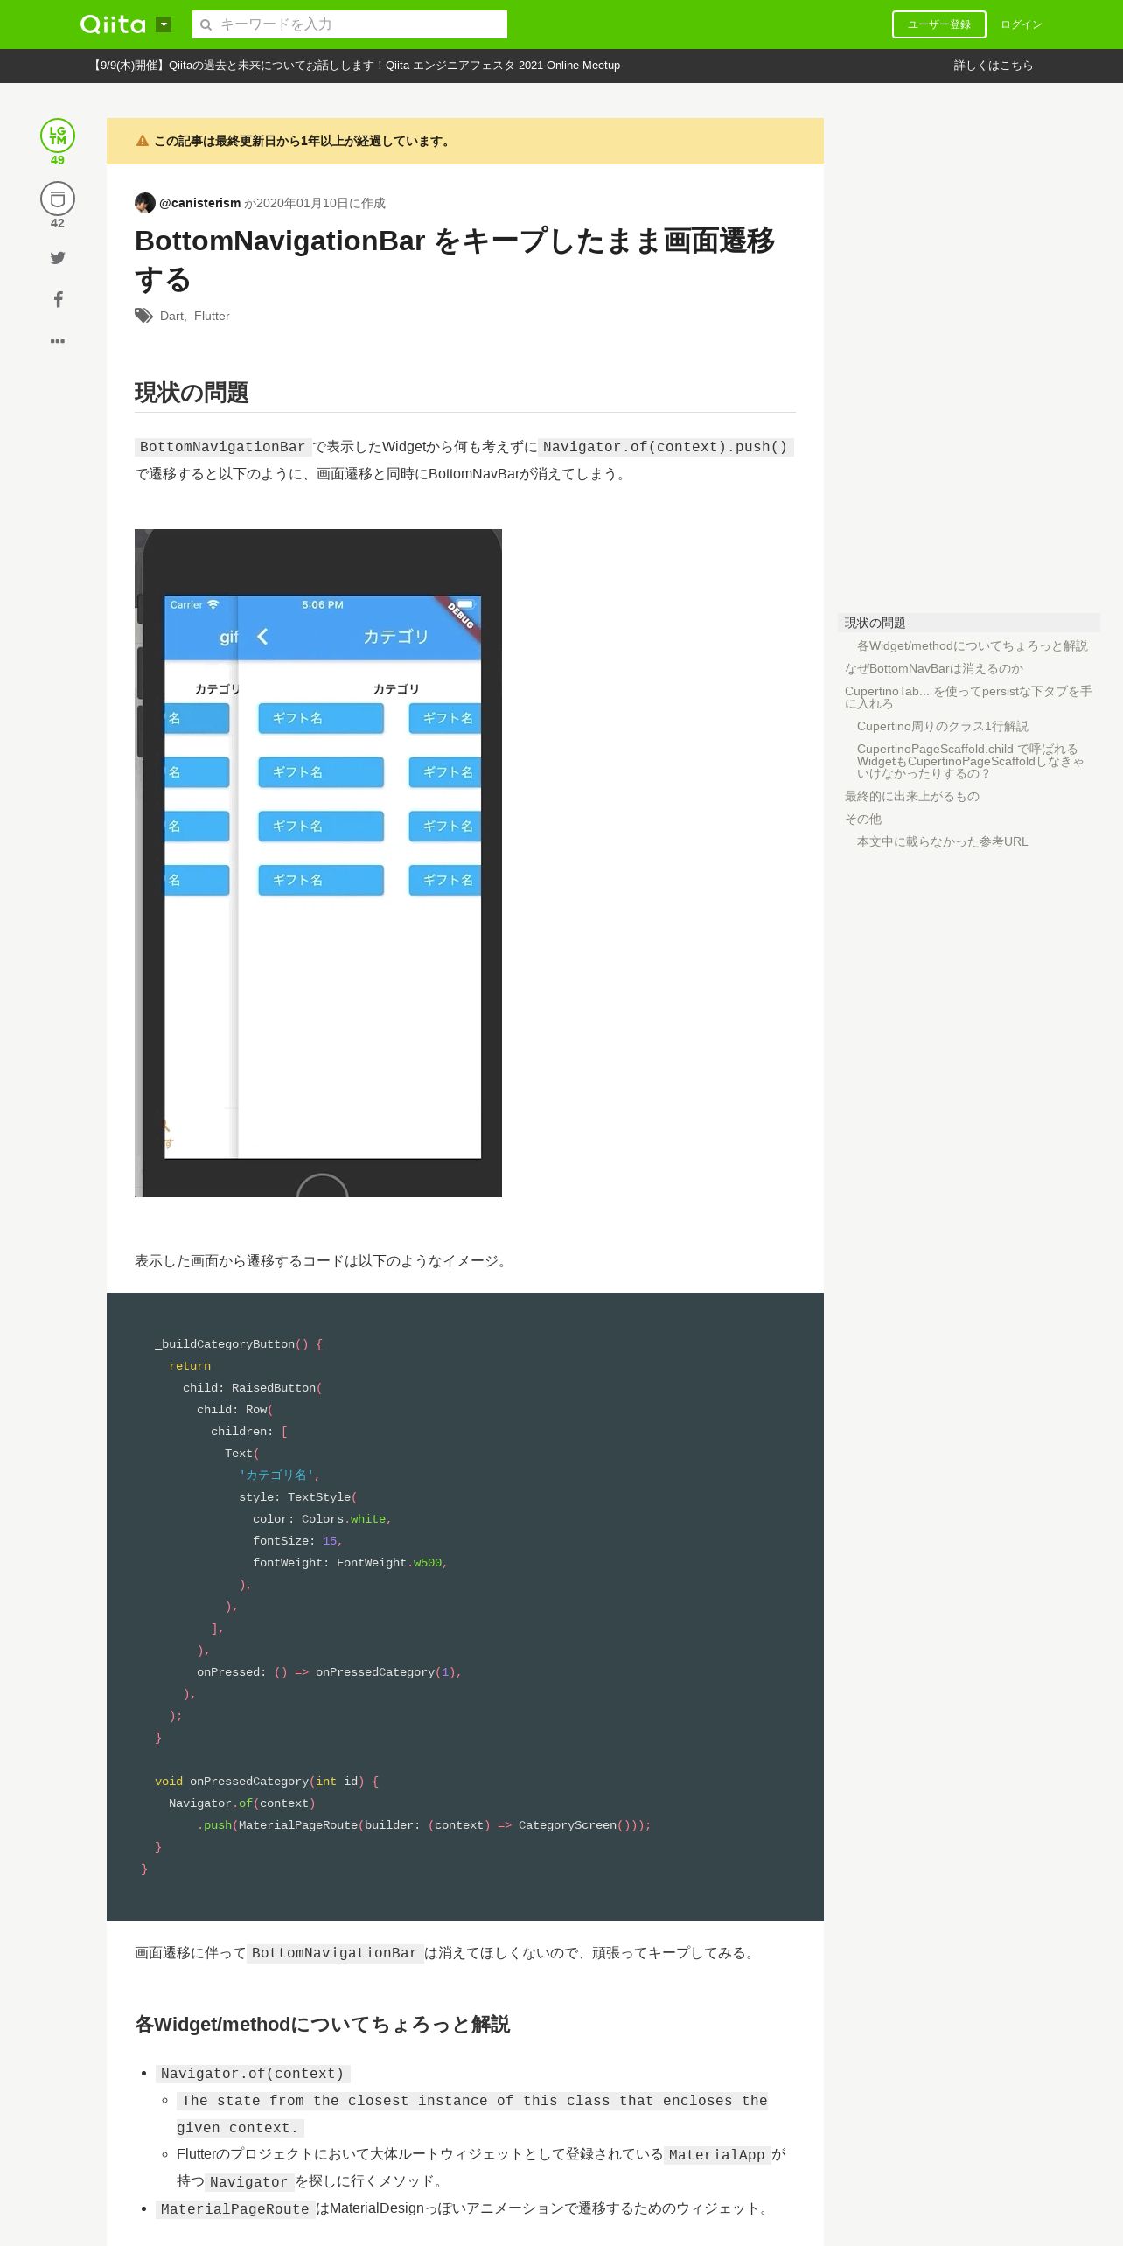The width and height of the screenshot is (1123, 2246).
Task: Share the article via Facebook icon
Action: click(58, 299)
